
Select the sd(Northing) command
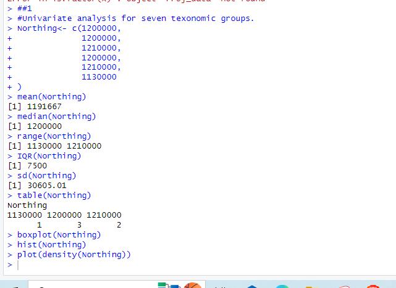pyautogui.click(x=46, y=176)
